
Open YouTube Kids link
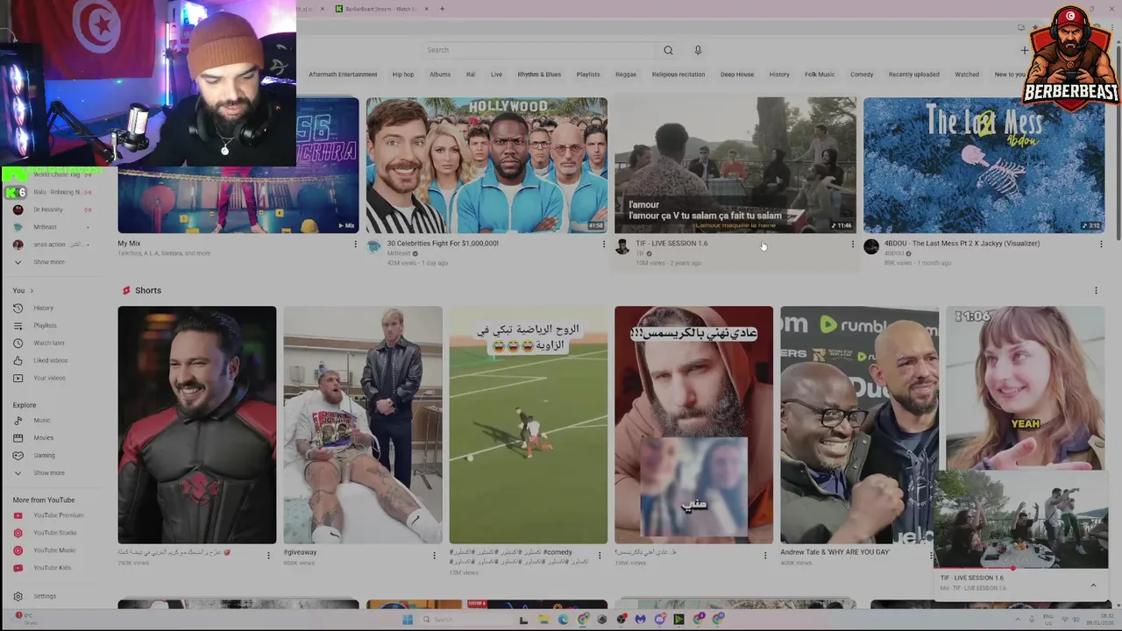pos(52,568)
